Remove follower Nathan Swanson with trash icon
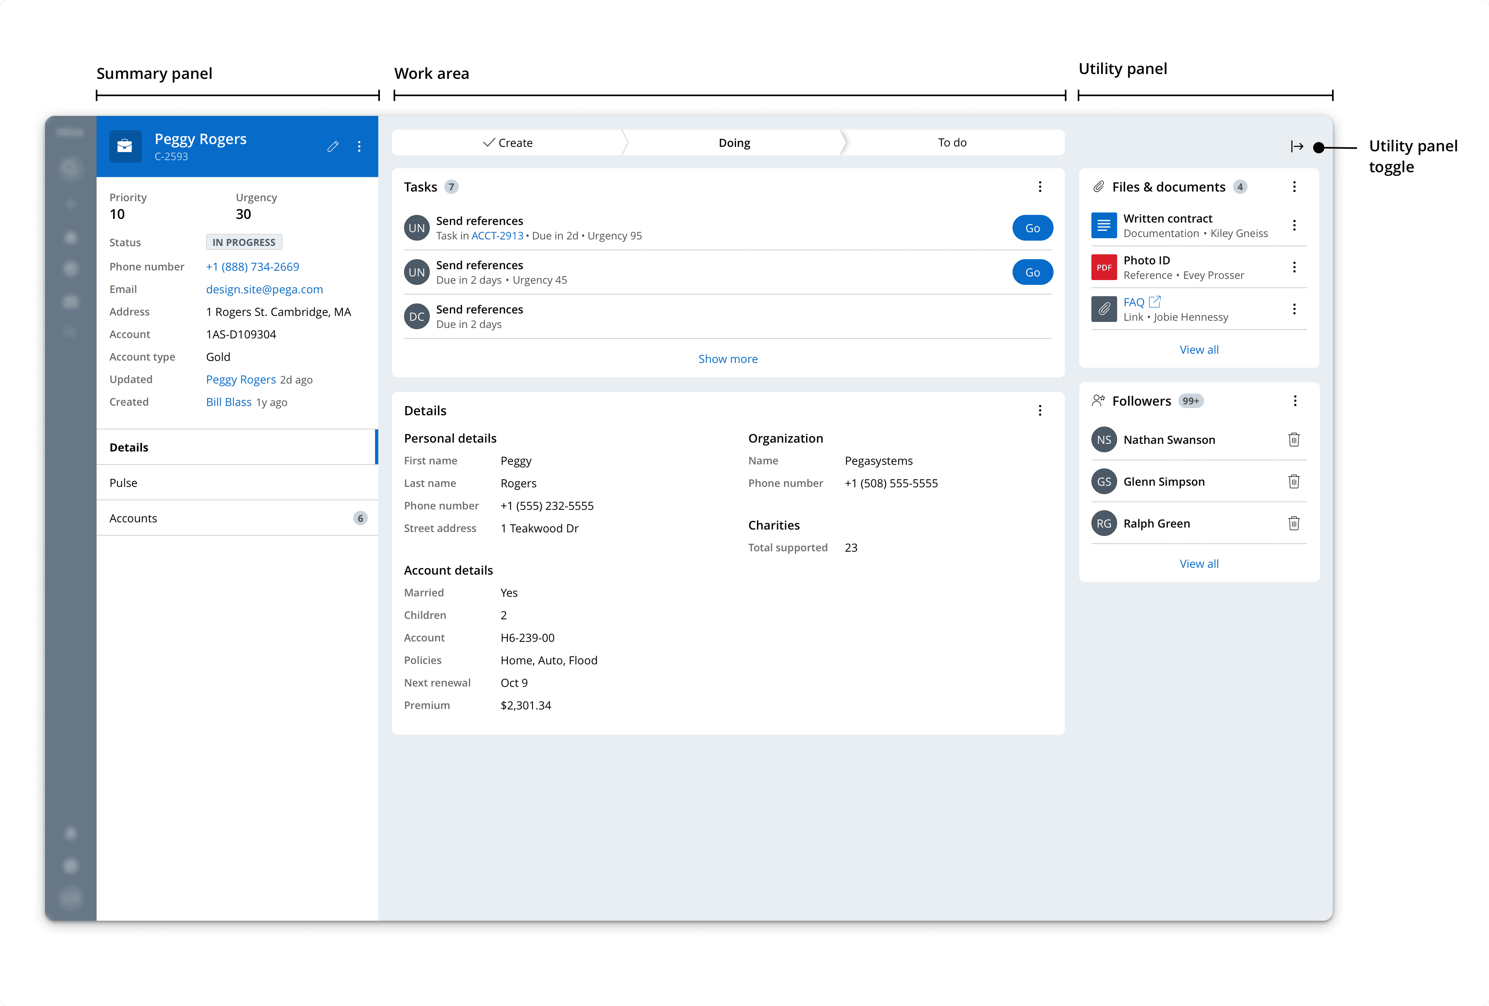Screen dimensions: 1489x1006 [x=1293, y=439]
